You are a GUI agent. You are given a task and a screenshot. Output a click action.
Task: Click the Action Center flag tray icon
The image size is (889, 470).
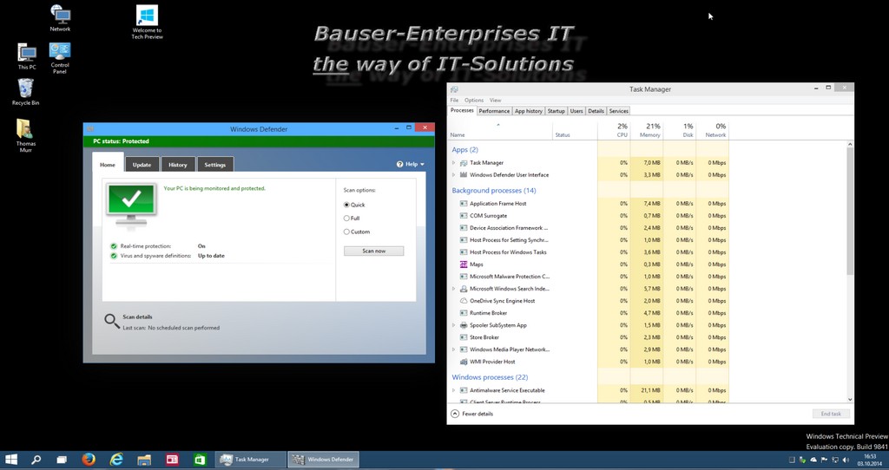click(x=825, y=460)
